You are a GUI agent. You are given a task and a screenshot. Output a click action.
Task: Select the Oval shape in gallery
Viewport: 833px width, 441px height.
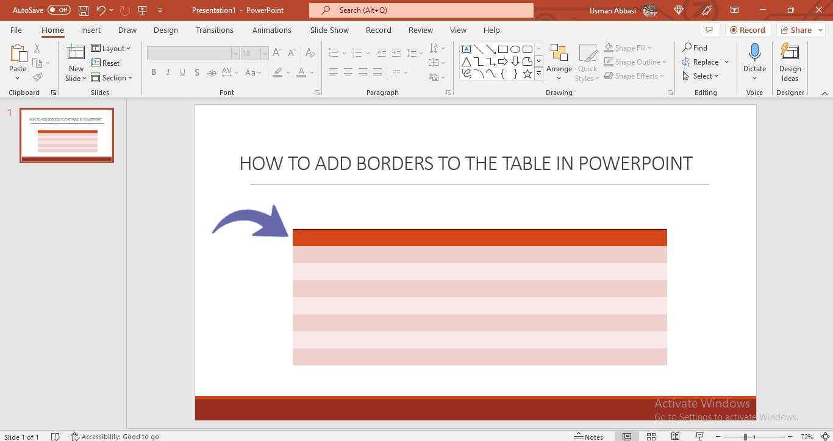[x=515, y=49]
